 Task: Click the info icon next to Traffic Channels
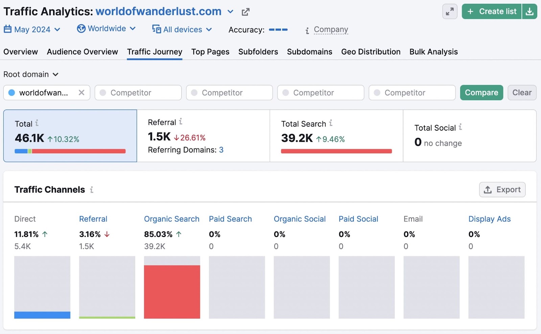pos(92,190)
